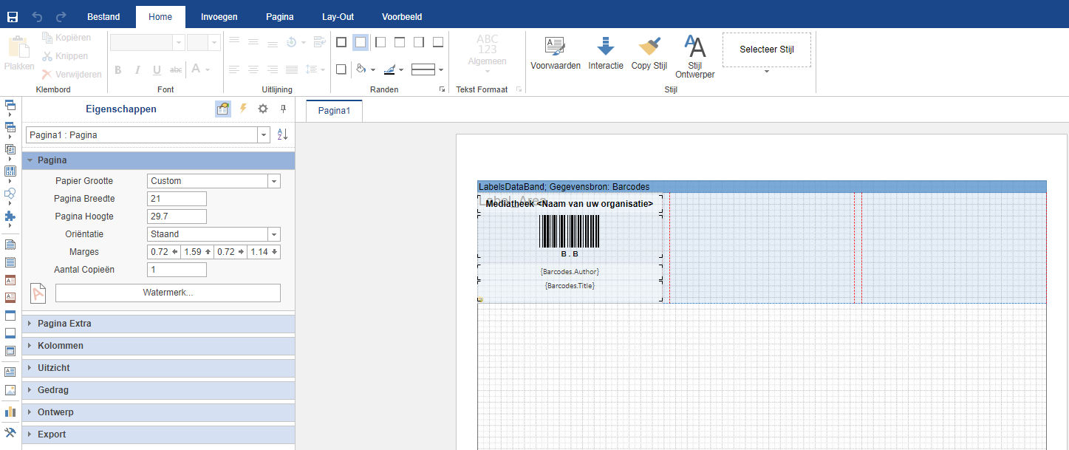Image resolution: width=1069 pixels, height=450 pixels.
Task: Pin the Eigenschappen panel
Action: pyautogui.click(x=283, y=109)
